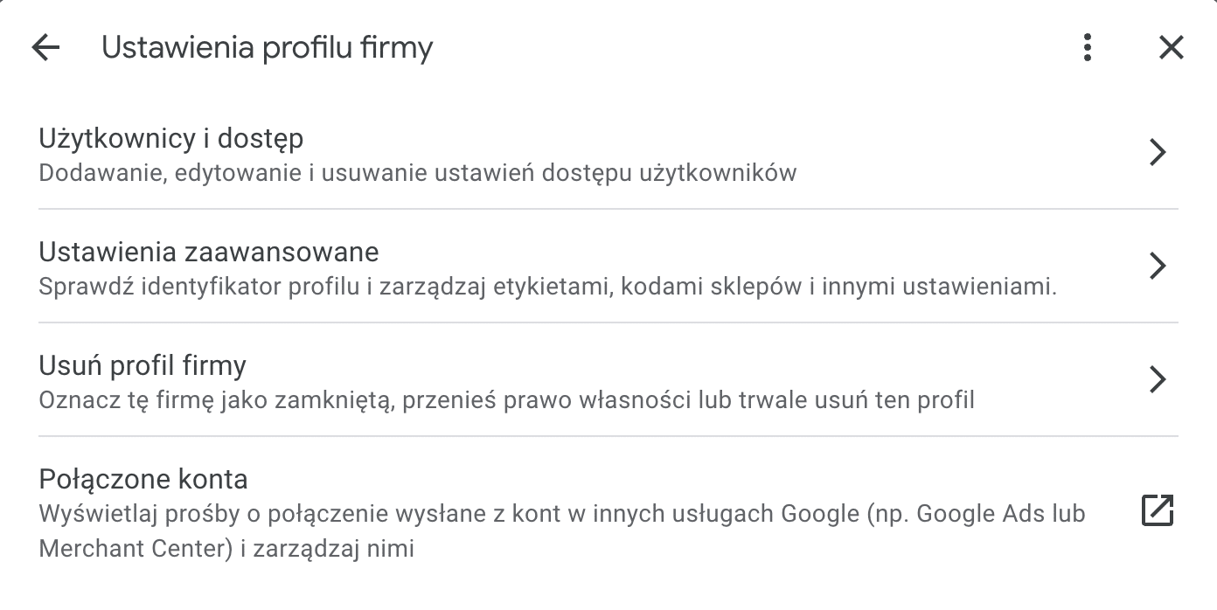Click description about profile ID and labels
The image size is (1217, 610).
(x=548, y=286)
